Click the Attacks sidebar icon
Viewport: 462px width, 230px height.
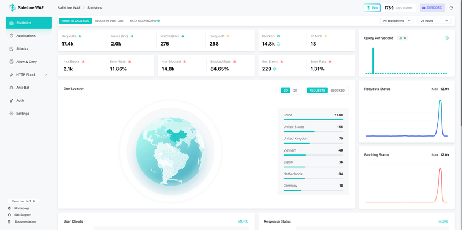(12, 49)
